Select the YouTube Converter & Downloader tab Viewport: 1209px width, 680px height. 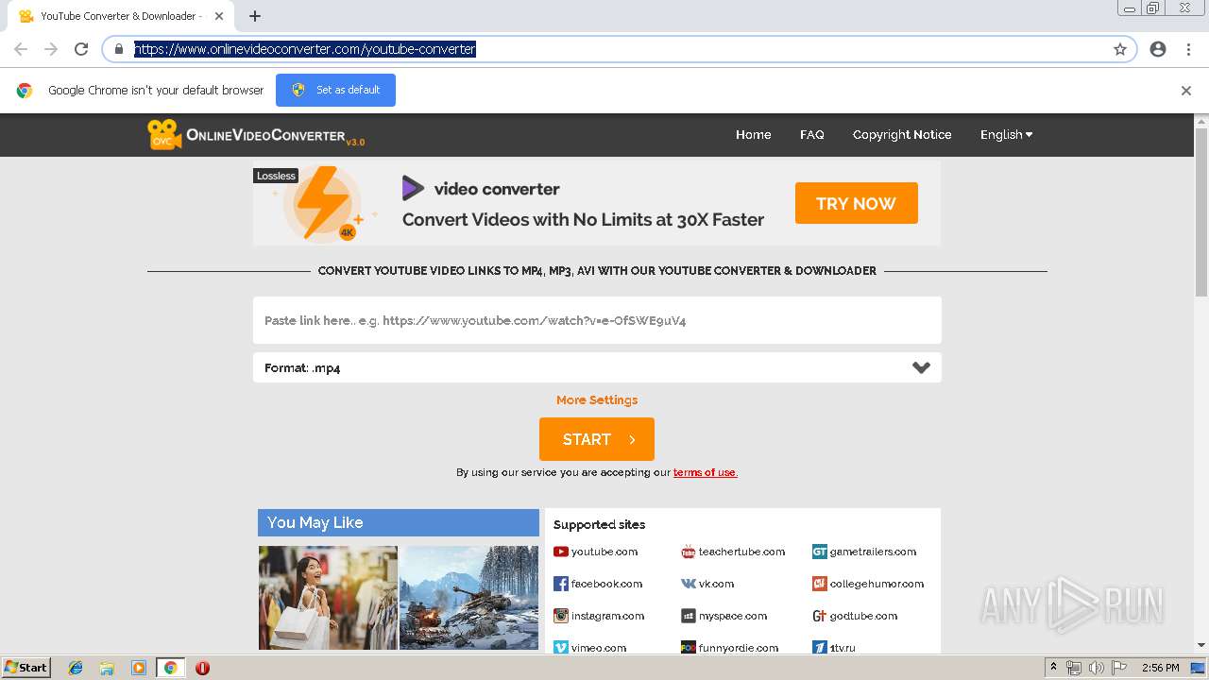click(x=121, y=16)
